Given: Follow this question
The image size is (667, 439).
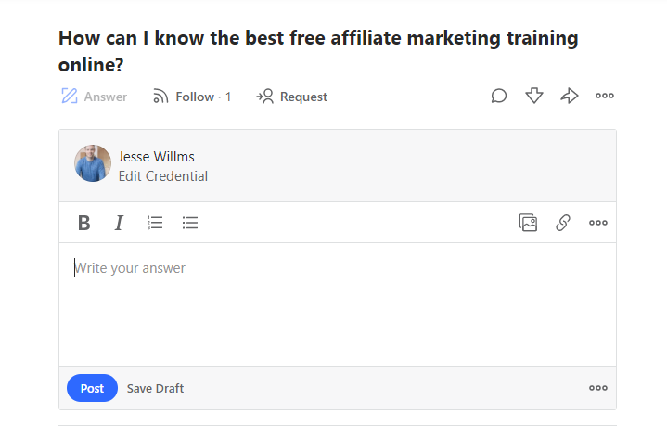Looking at the screenshot, I should click(192, 97).
